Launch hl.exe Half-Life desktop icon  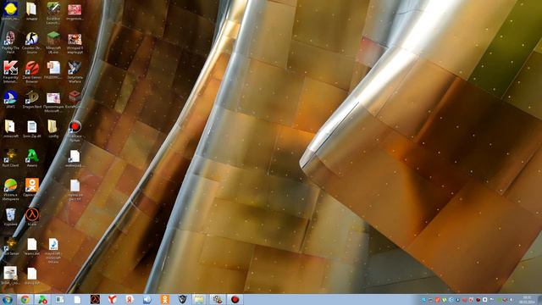(x=32, y=214)
